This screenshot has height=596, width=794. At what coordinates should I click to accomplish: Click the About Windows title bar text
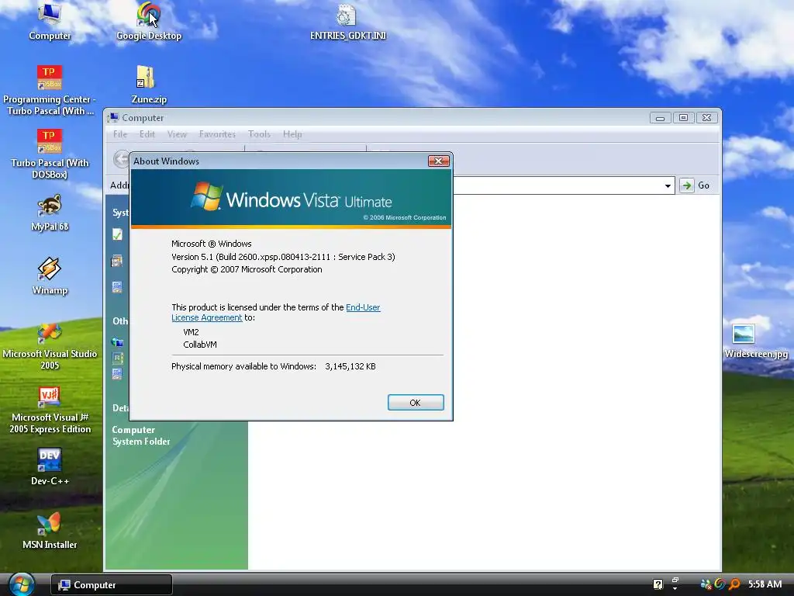click(166, 161)
